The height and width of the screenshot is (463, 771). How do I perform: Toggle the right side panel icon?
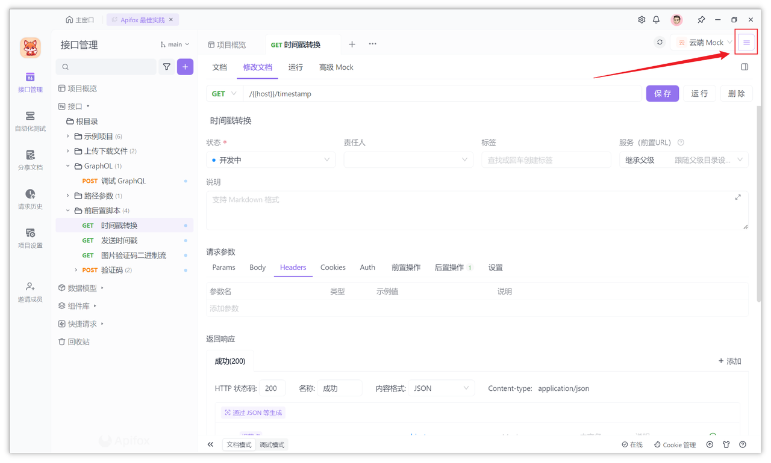[x=744, y=67]
